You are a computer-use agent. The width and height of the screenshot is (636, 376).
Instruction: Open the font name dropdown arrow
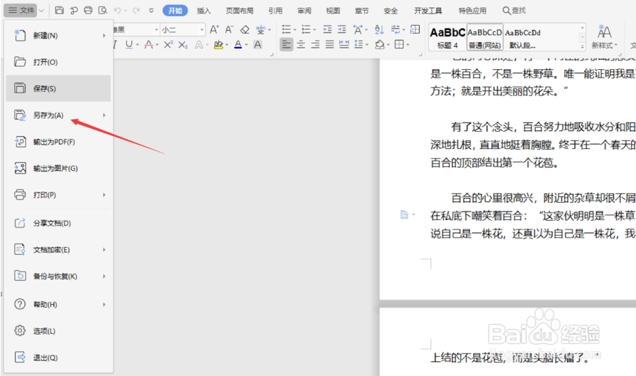point(157,30)
